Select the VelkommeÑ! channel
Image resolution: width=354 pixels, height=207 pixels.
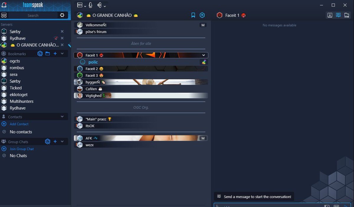pos(141,25)
